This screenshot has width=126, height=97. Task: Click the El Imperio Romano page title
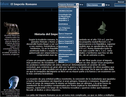[24, 4]
